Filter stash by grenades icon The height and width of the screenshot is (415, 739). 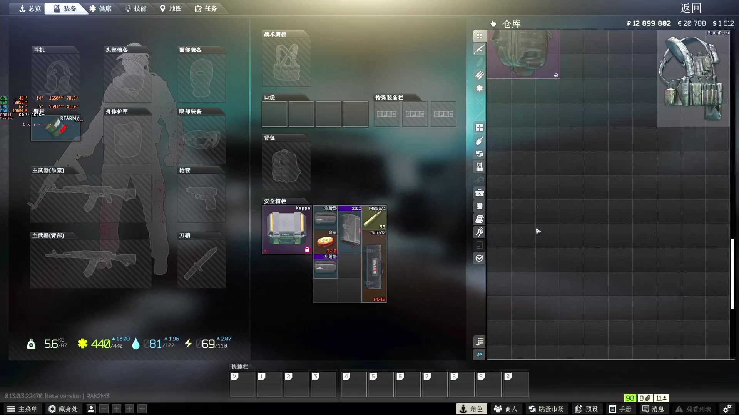(479, 141)
